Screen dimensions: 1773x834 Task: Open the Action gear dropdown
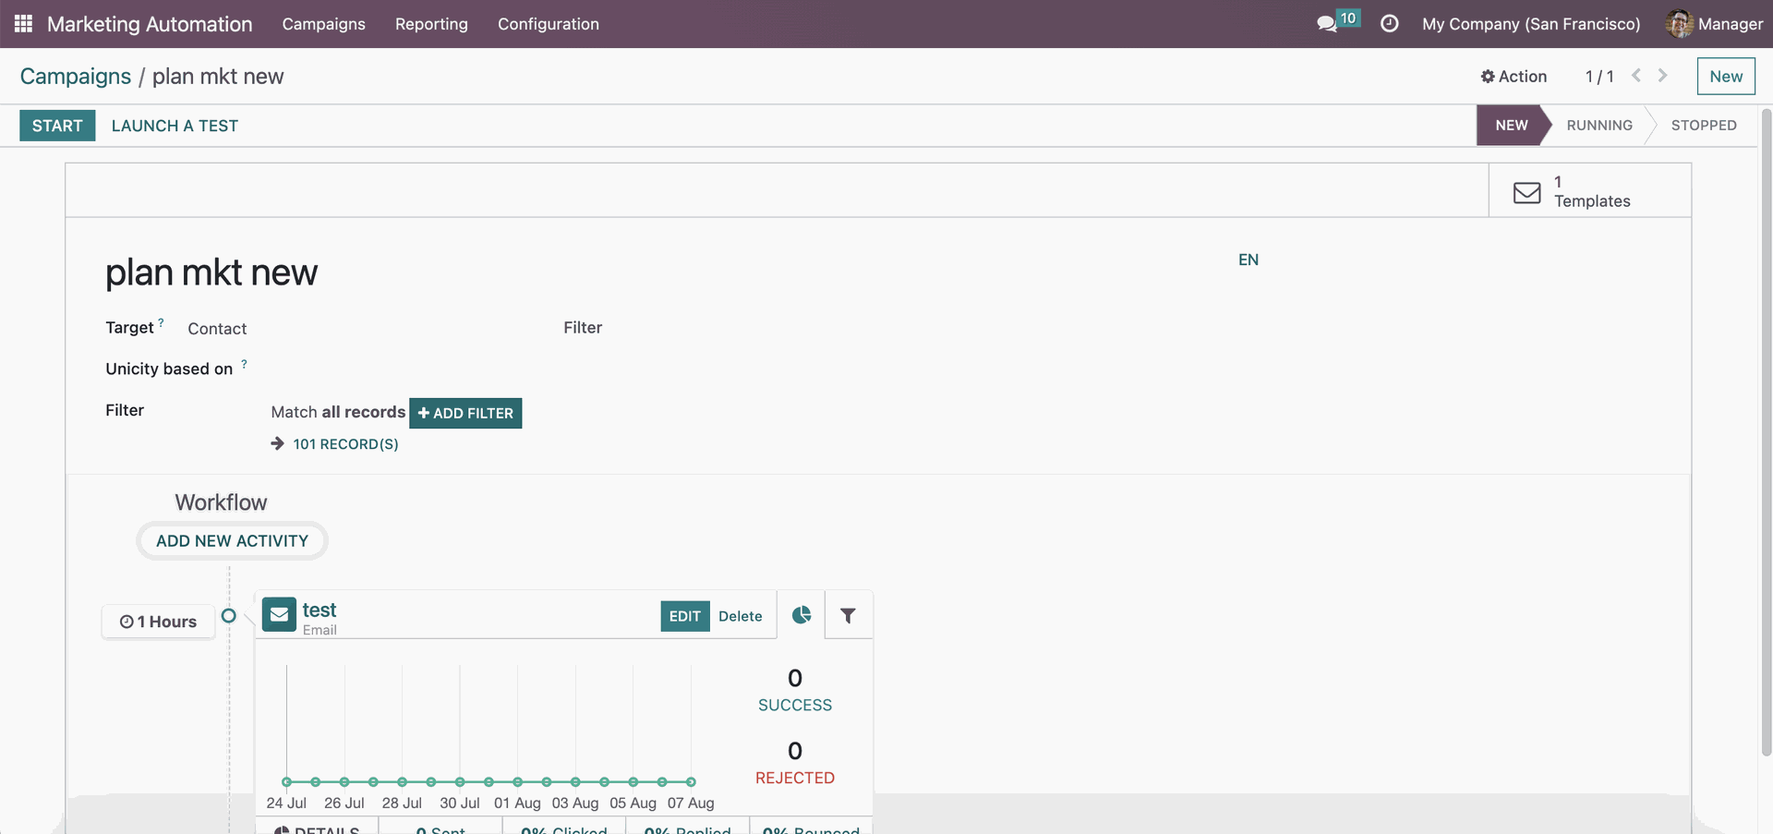[1514, 77]
